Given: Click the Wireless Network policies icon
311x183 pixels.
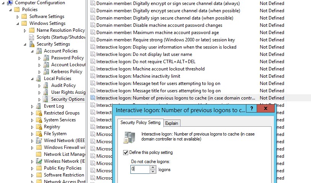Looking at the screenshot, I should (39, 161).
